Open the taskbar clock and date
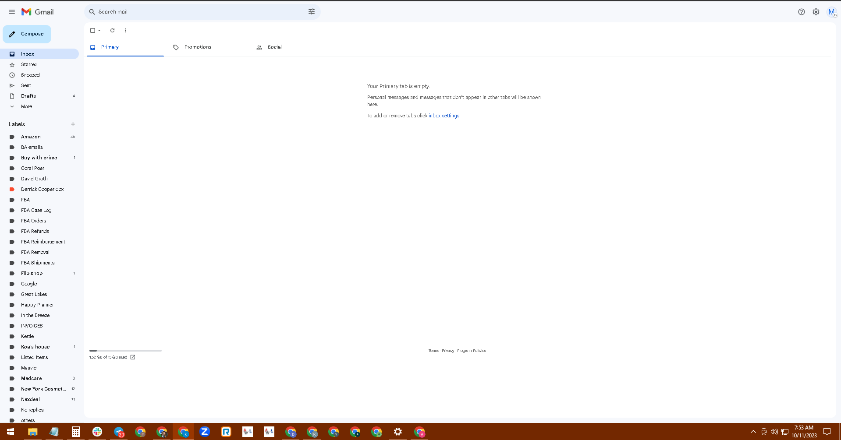This screenshot has height=440, width=841. coord(804,432)
